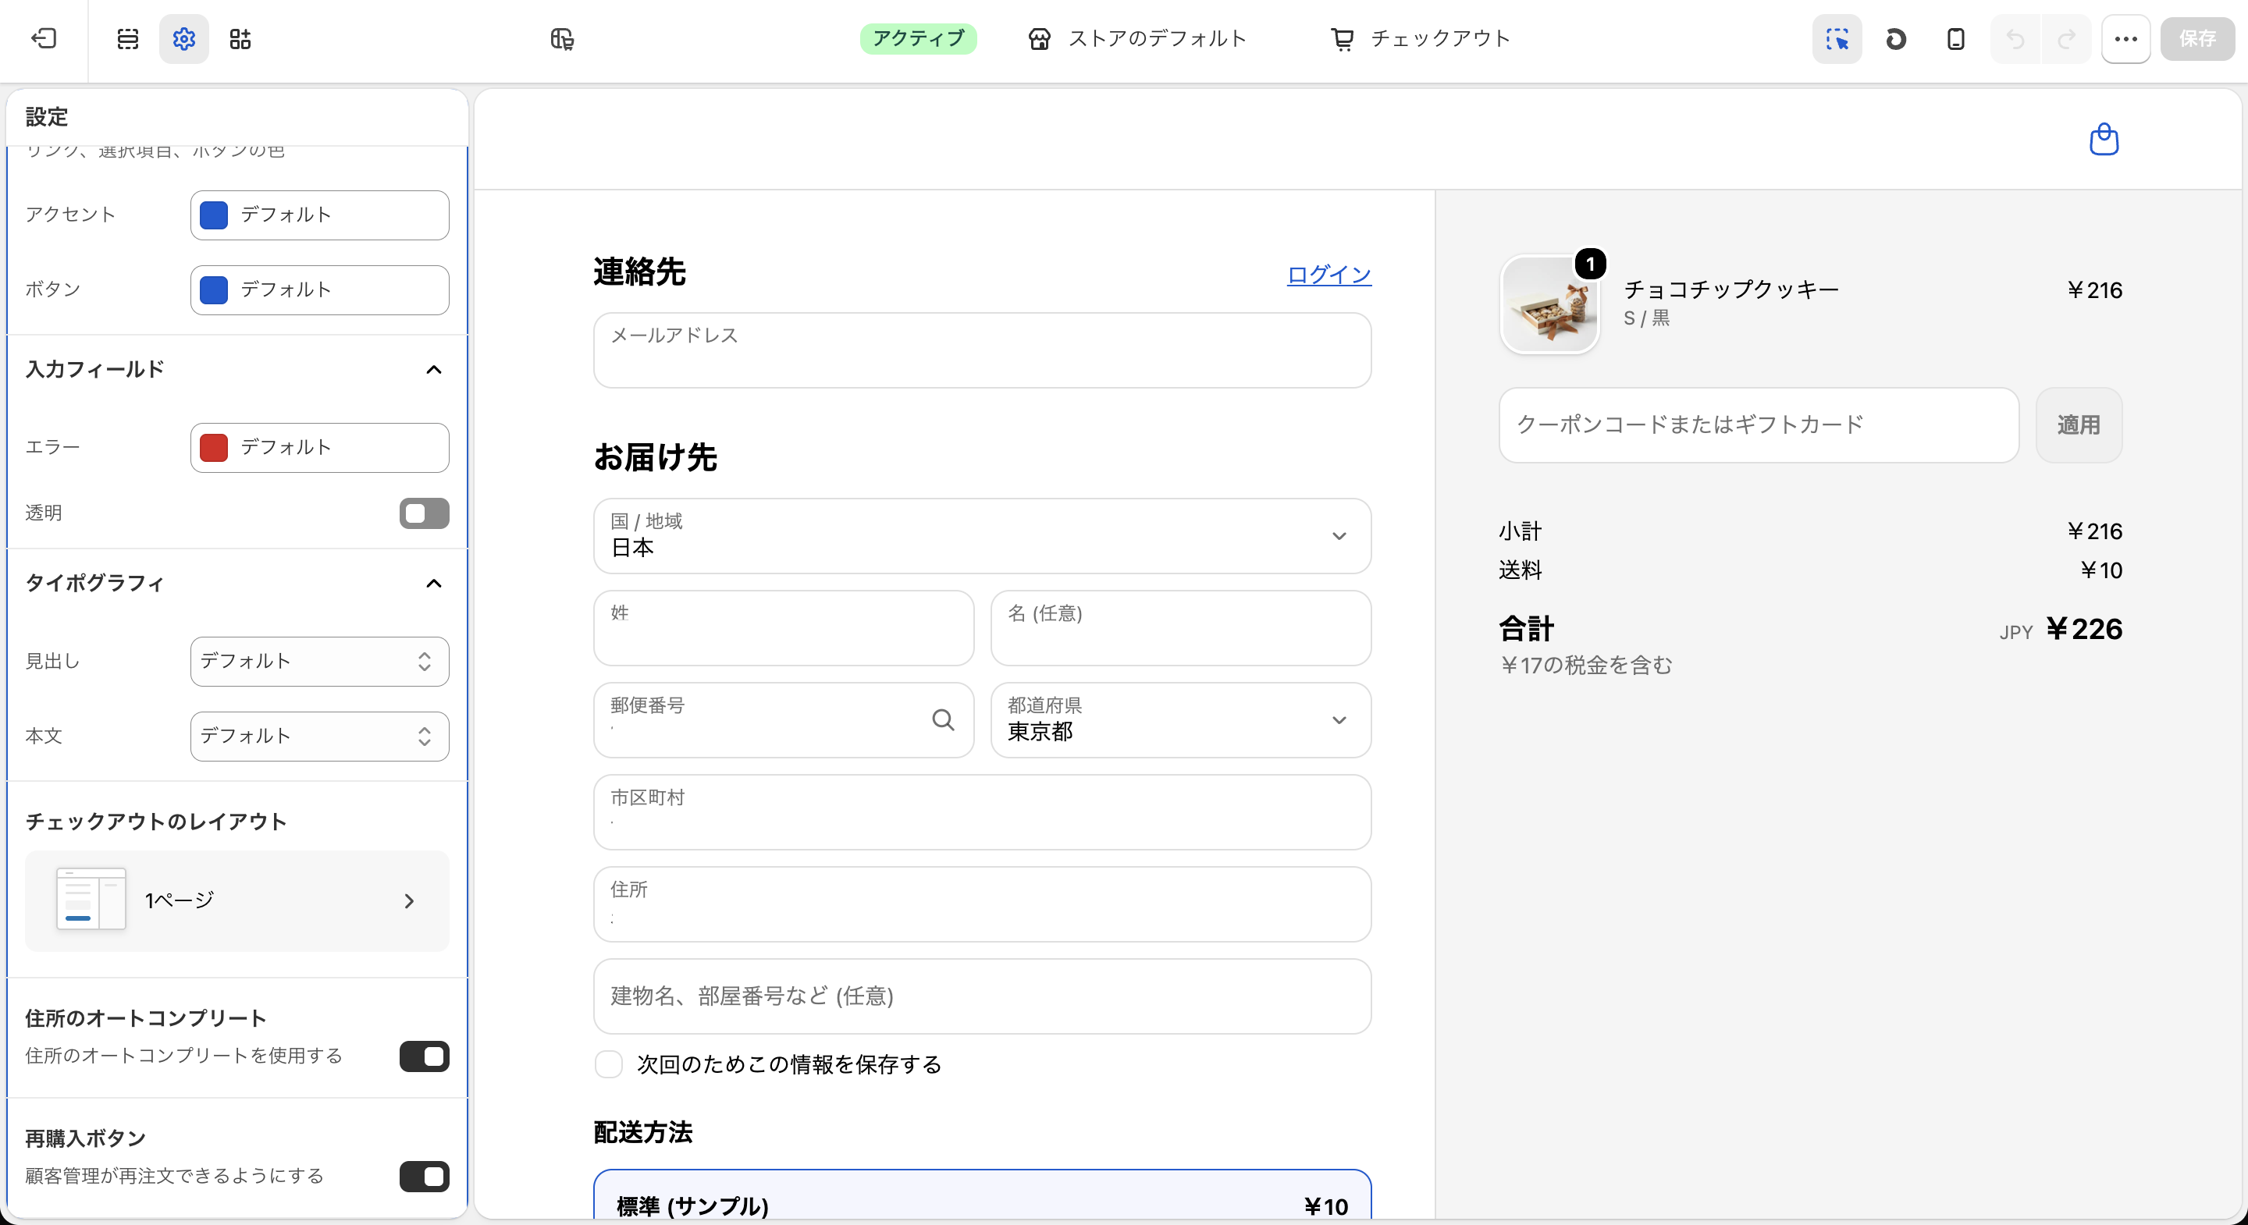
Task: Click the チョコチップクッキー product name
Action: point(1731,289)
